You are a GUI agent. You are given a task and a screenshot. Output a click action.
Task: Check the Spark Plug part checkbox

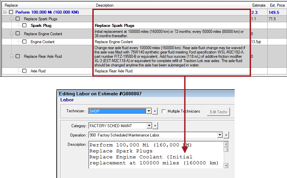click(x=24, y=25)
